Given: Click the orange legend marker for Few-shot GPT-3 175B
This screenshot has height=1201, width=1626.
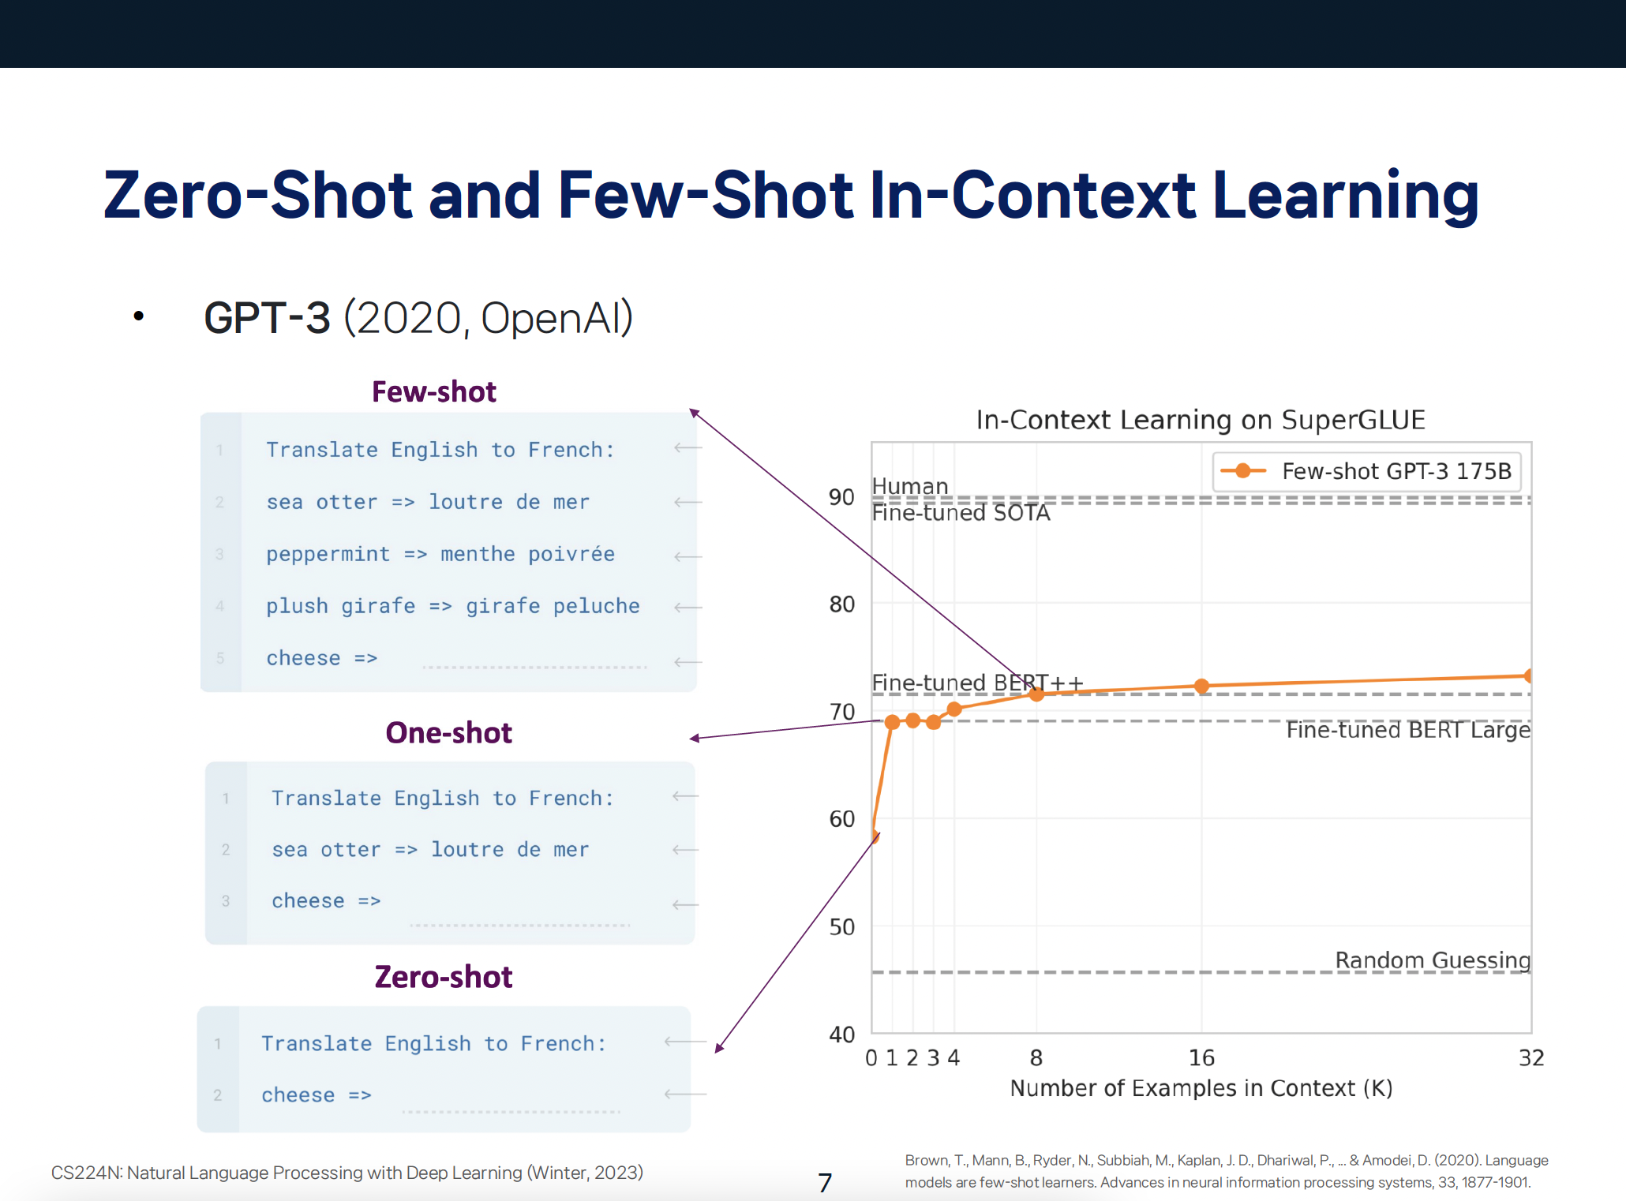Looking at the screenshot, I should 1243,471.
